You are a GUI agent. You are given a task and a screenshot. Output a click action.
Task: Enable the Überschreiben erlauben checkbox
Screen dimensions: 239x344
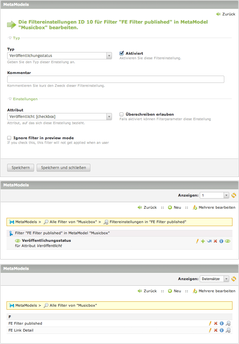121,114
